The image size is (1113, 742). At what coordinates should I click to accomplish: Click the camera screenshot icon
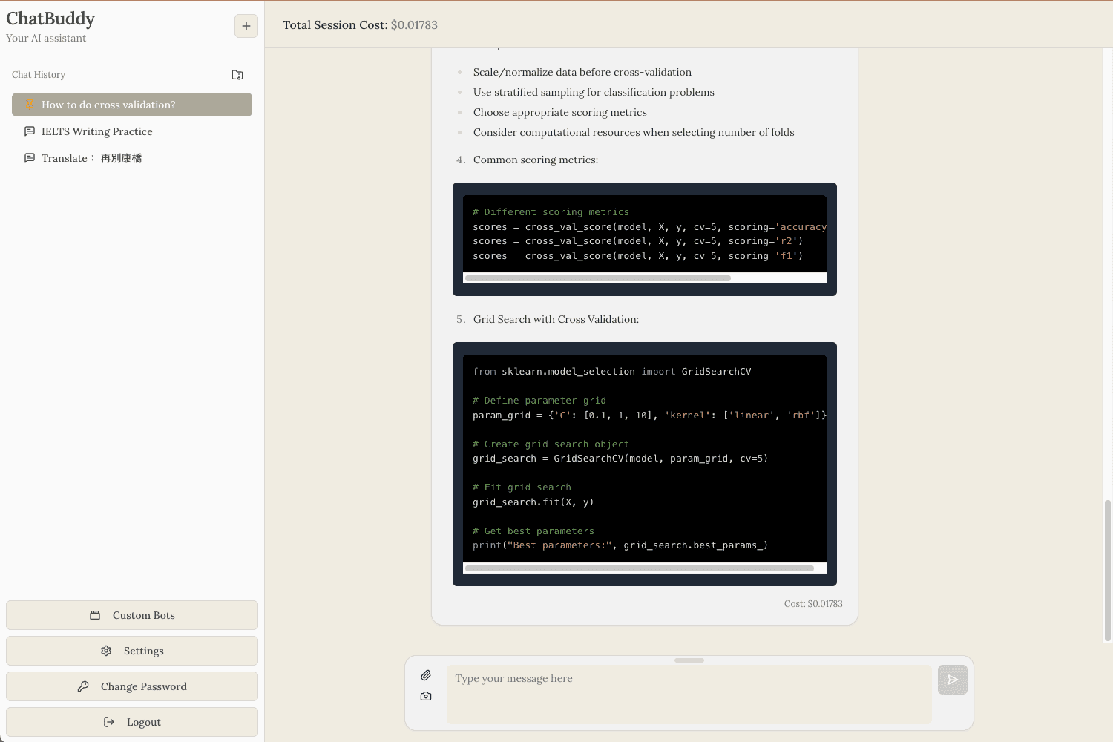(426, 696)
